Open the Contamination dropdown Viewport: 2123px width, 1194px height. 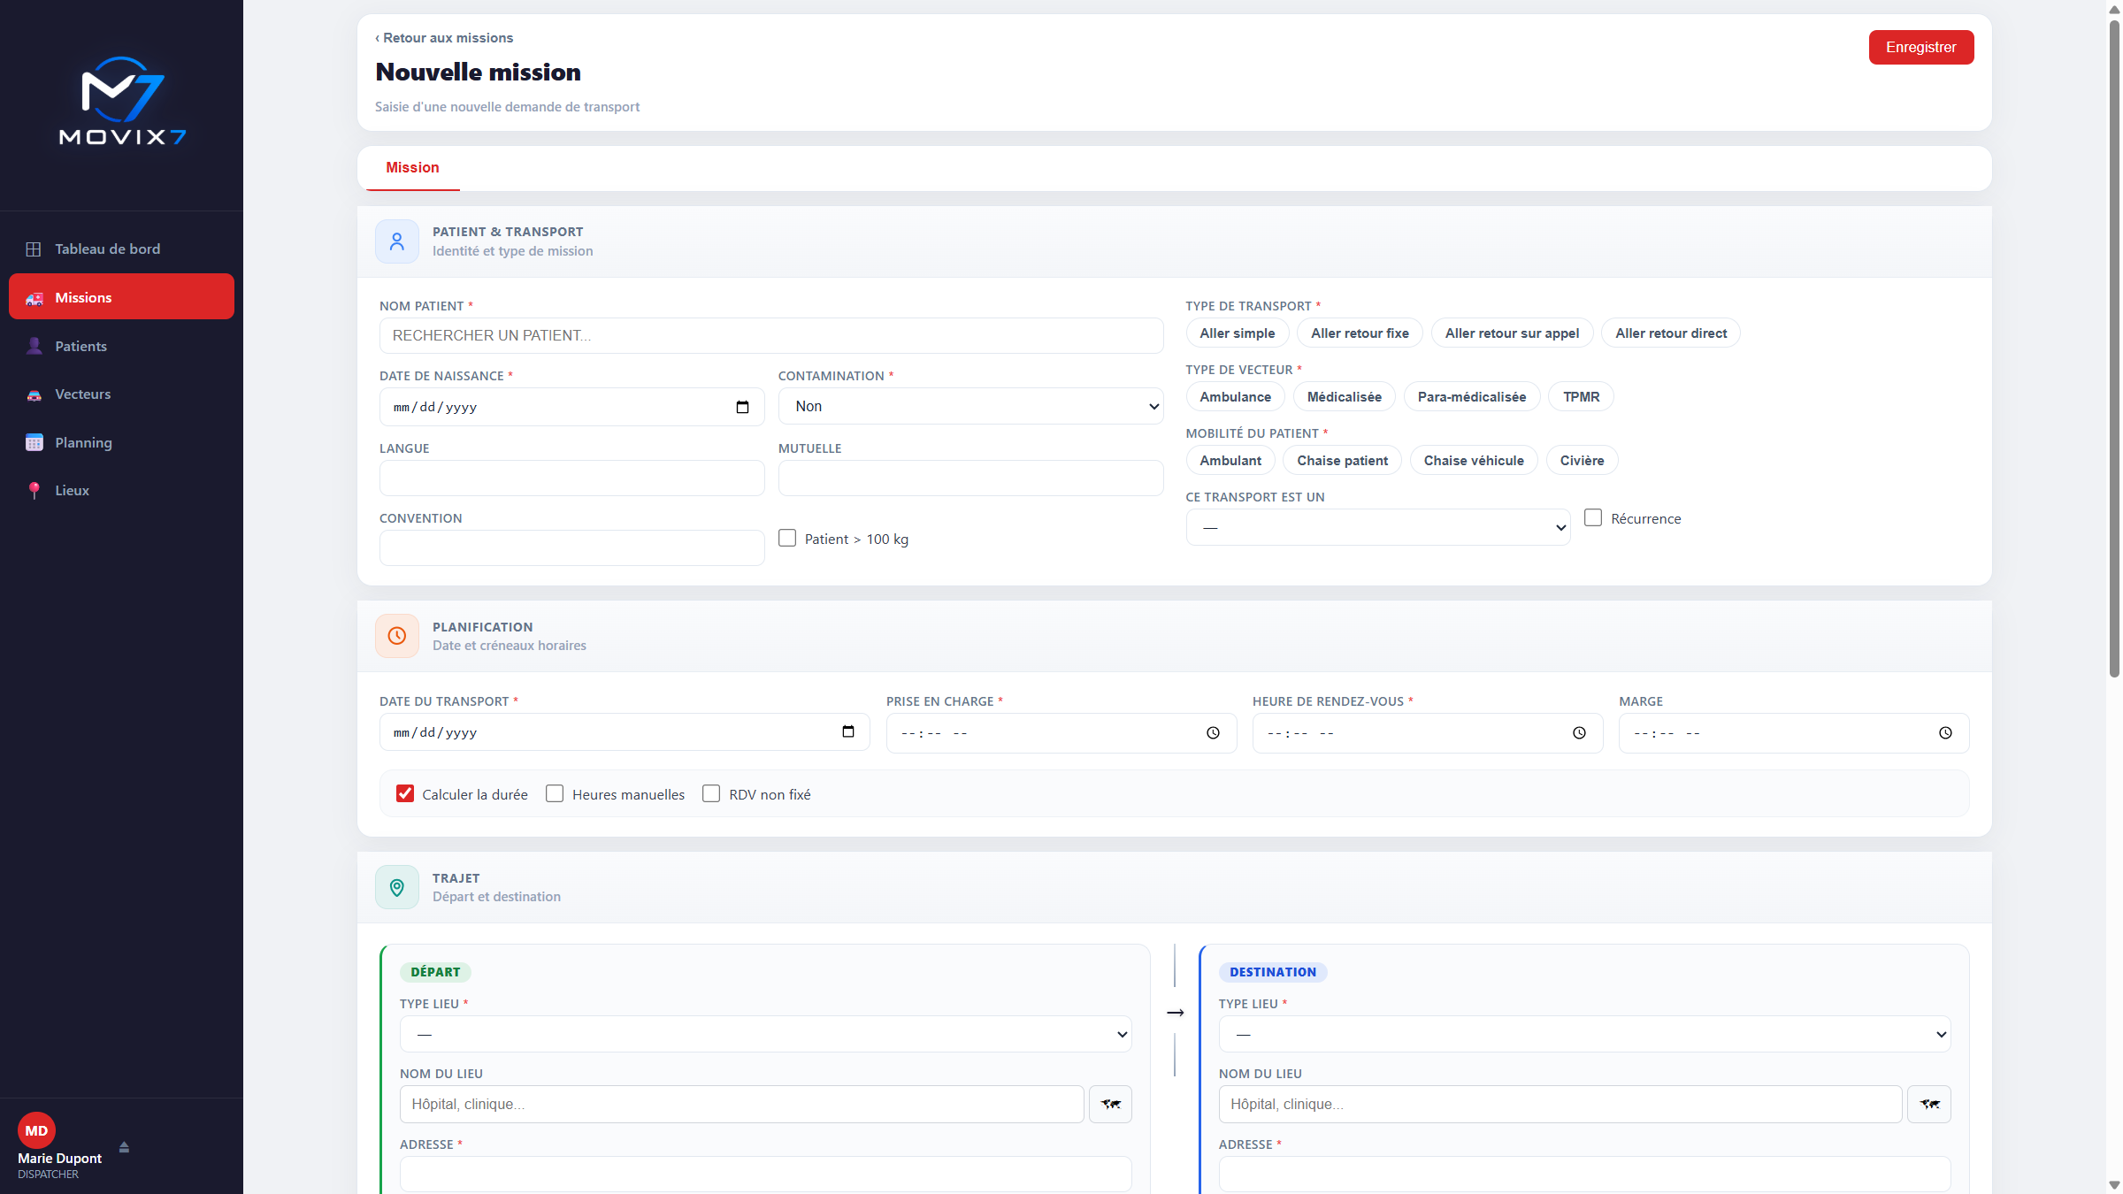[x=970, y=407]
